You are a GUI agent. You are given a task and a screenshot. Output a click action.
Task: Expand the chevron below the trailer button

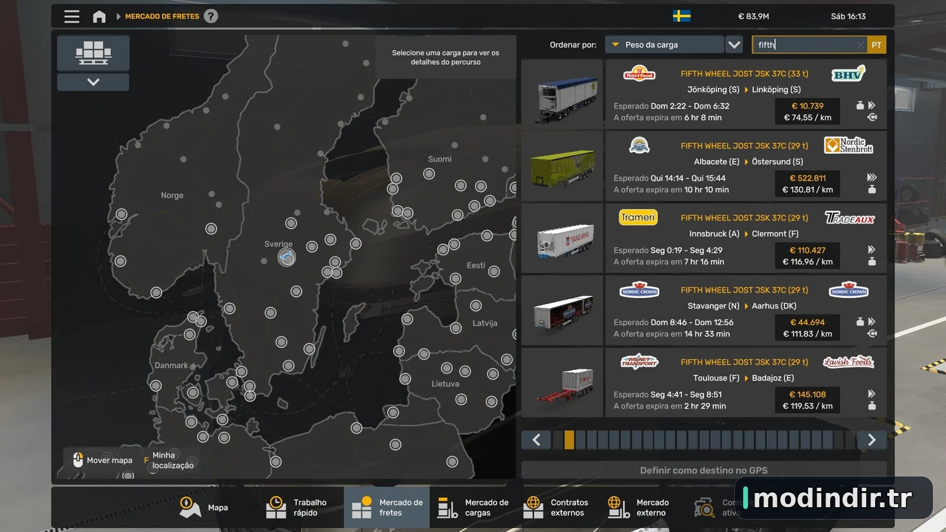click(93, 82)
